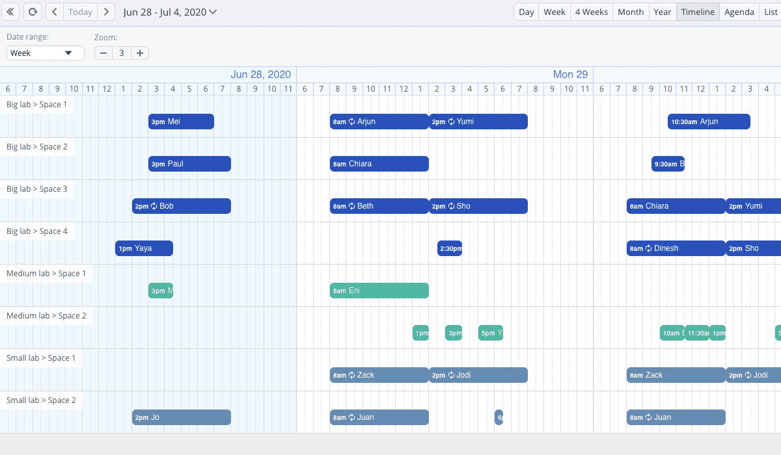Decrease zoom with minus button

[x=103, y=53]
